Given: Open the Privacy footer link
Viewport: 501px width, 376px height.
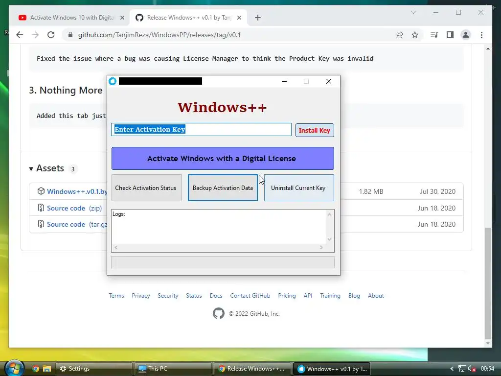Looking at the screenshot, I should tap(141, 296).
